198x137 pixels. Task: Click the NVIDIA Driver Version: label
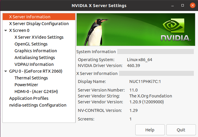point(100,66)
